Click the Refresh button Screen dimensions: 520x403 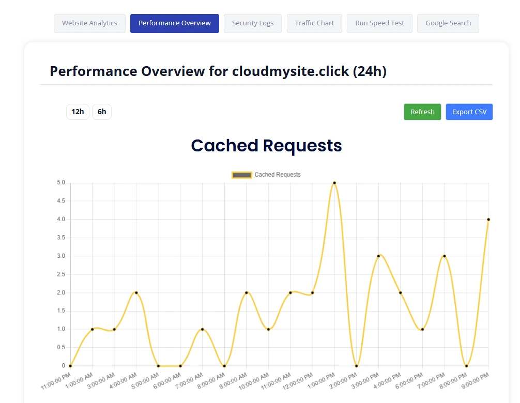422,112
